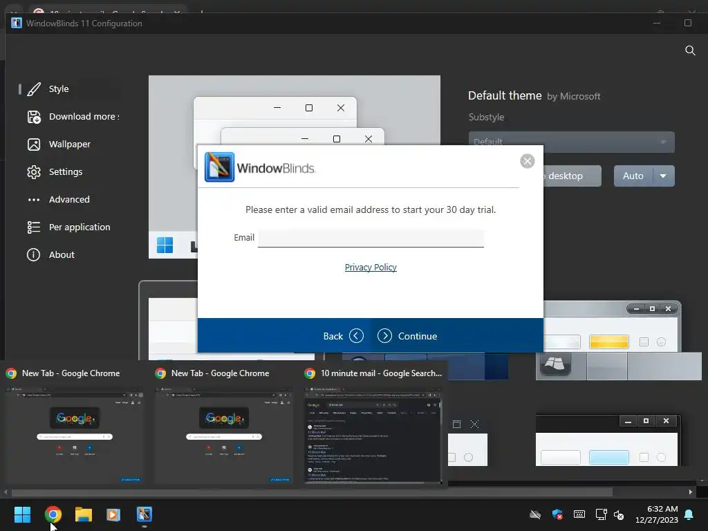Click the horizontal scrollbar thumb
This screenshot has width=708, height=531.
(x=312, y=492)
